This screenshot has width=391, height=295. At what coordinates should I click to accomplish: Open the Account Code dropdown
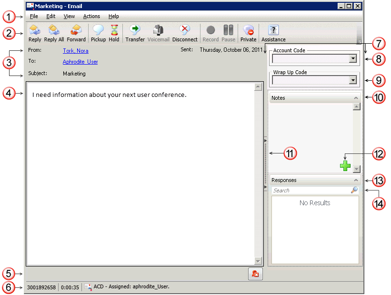tap(353, 58)
